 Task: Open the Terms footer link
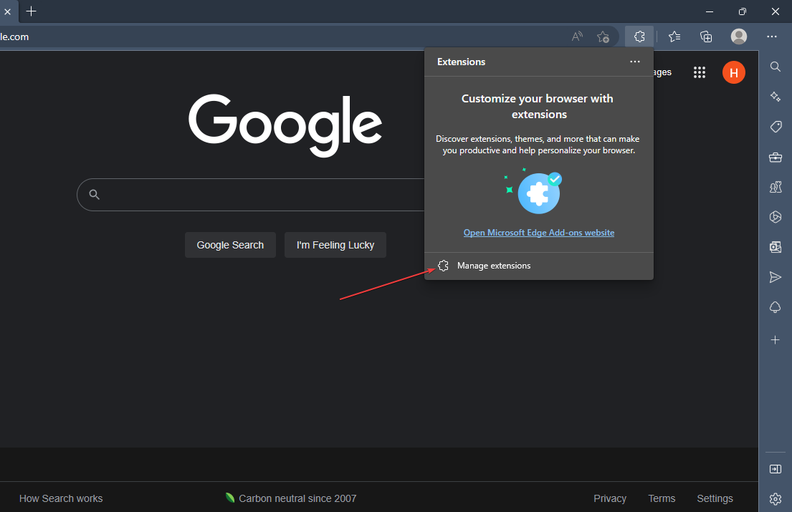tap(662, 498)
